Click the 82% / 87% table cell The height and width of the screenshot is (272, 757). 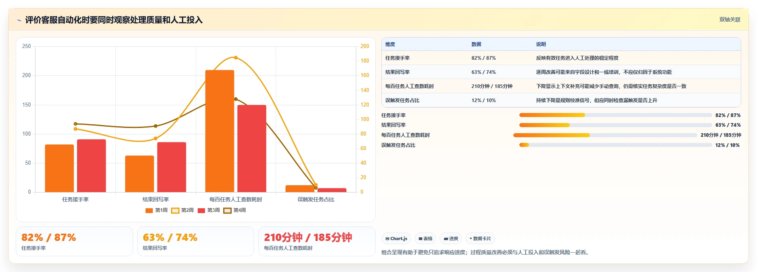[x=483, y=58]
